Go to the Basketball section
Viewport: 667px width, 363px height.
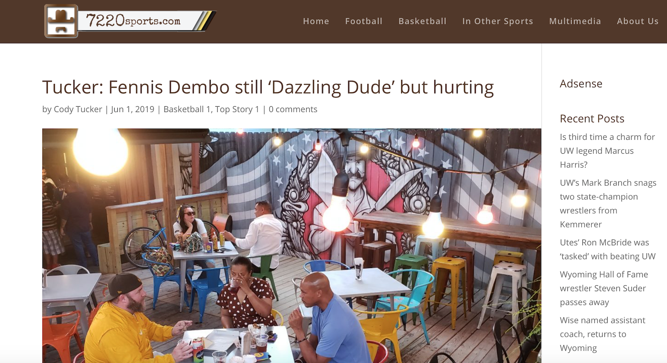coord(422,21)
